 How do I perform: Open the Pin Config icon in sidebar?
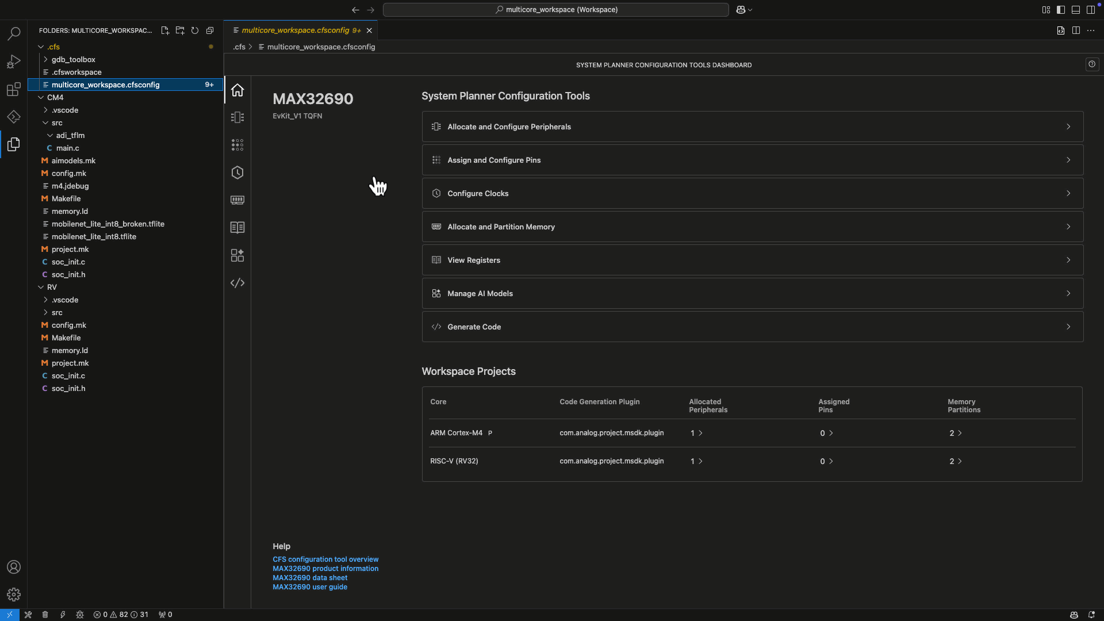[x=237, y=145]
